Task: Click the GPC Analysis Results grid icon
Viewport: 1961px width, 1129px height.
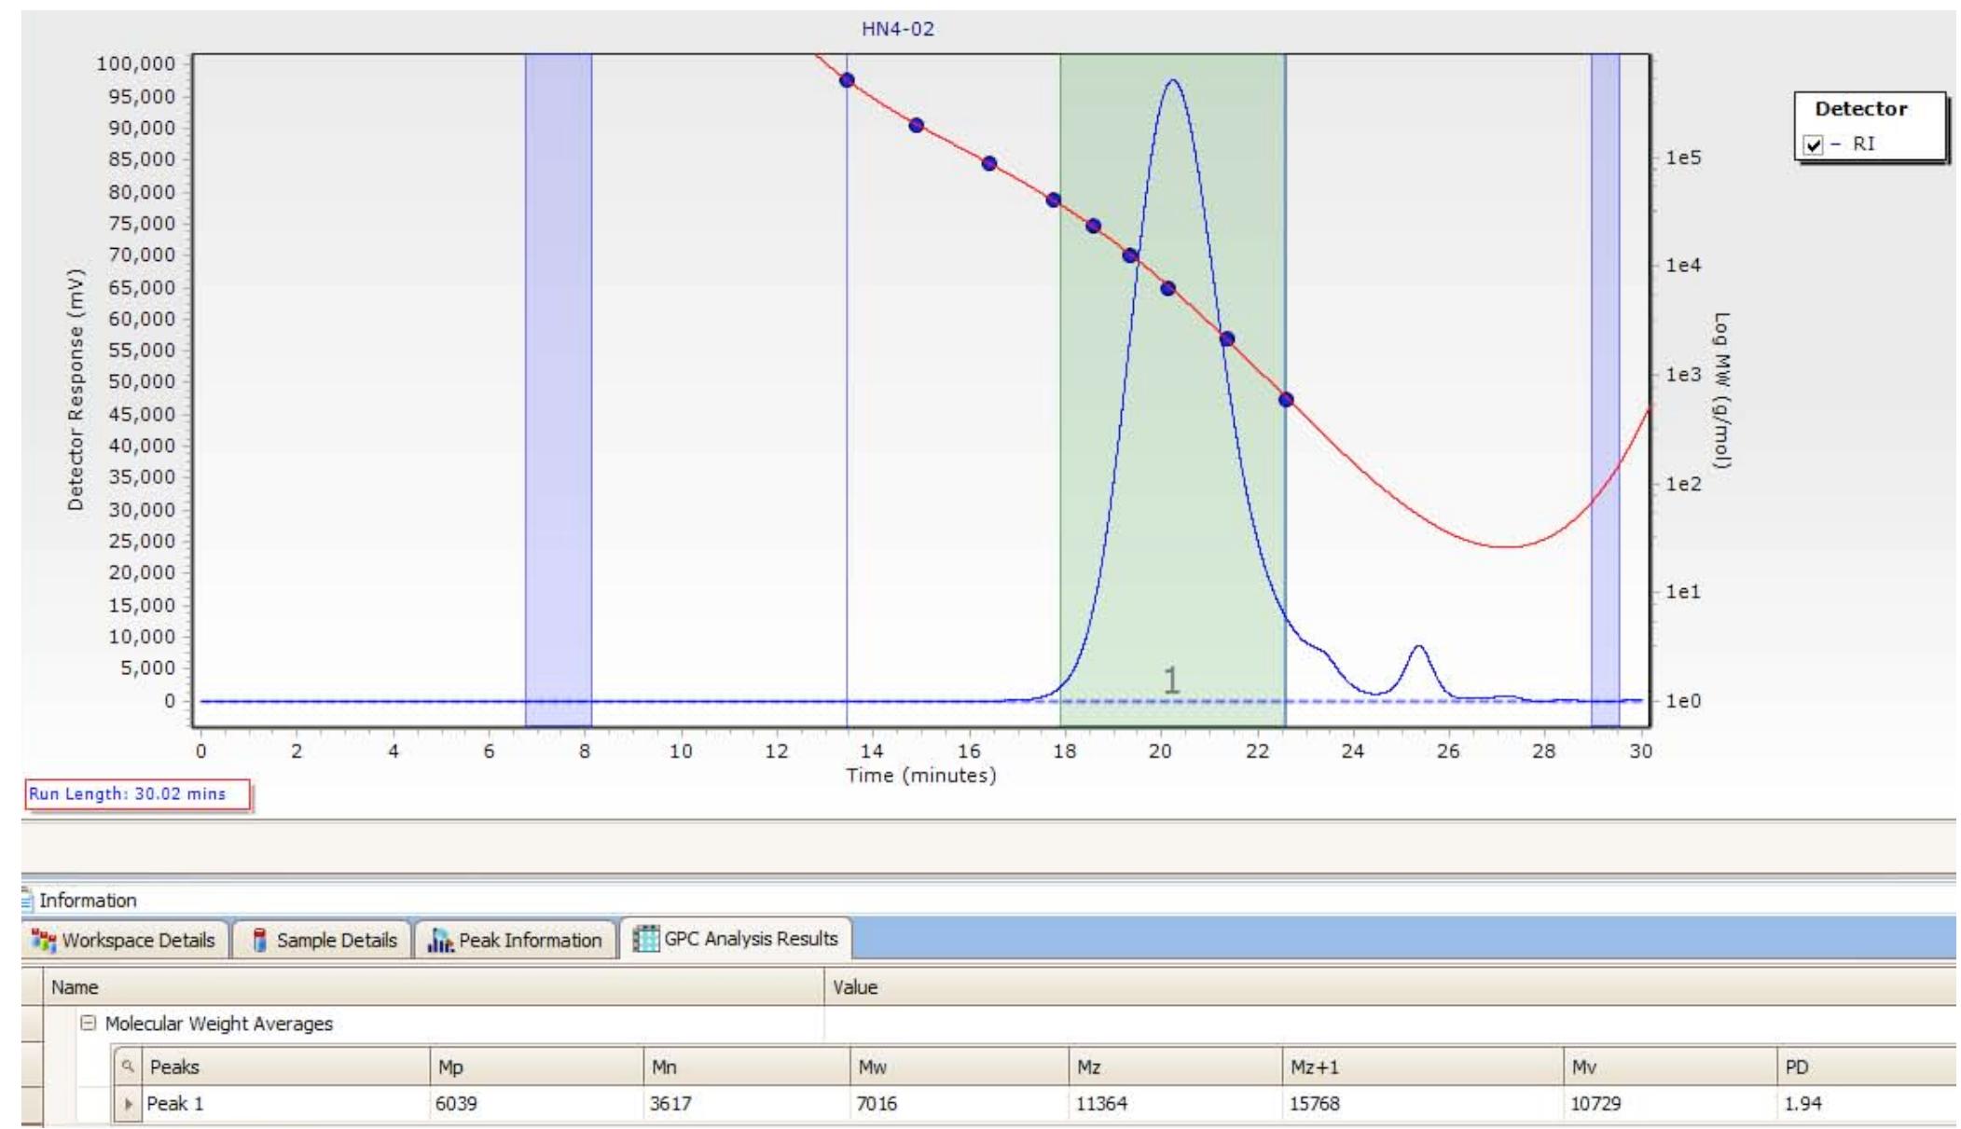Action: pos(645,939)
